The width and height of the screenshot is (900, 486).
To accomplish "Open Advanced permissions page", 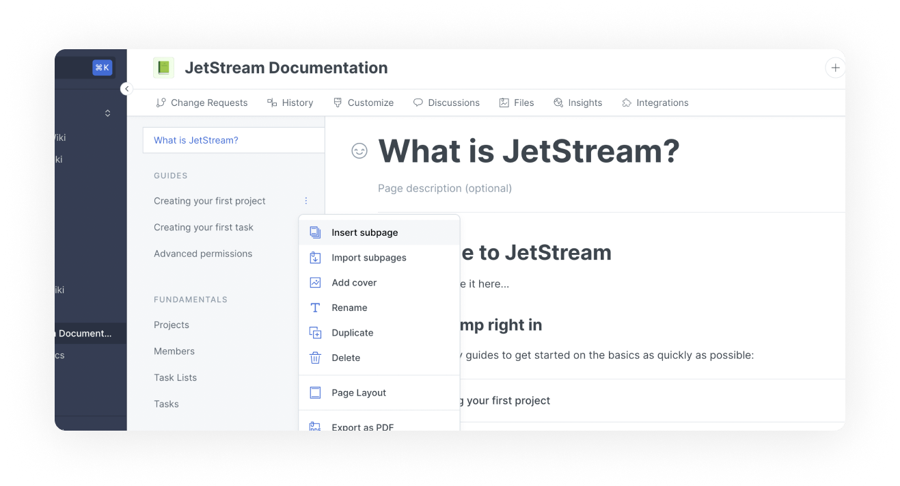I will [x=203, y=254].
